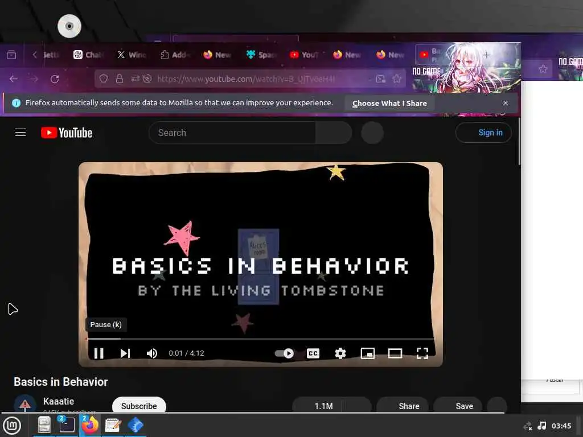The height and width of the screenshot is (437, 583).
Task: Open the disc icon on desktop
Action: [x=69, y=26]
